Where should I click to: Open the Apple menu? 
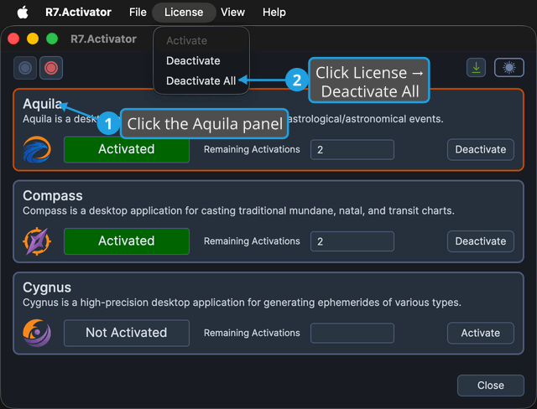click(23, 13)
